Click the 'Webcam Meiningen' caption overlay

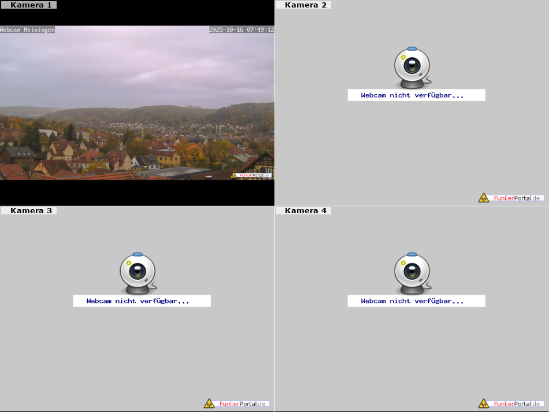[28, 29]
